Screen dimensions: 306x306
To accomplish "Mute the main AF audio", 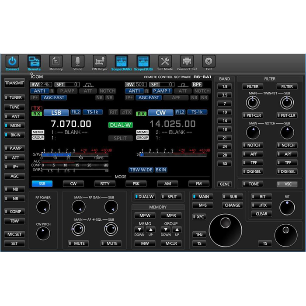I will (78, 243).
